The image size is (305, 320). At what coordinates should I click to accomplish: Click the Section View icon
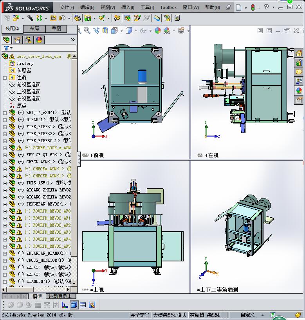coord(105,31)
